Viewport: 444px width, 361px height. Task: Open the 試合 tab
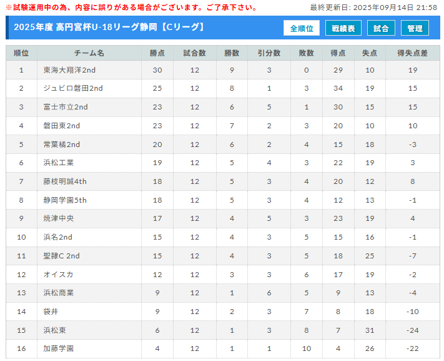click(381, 28)
